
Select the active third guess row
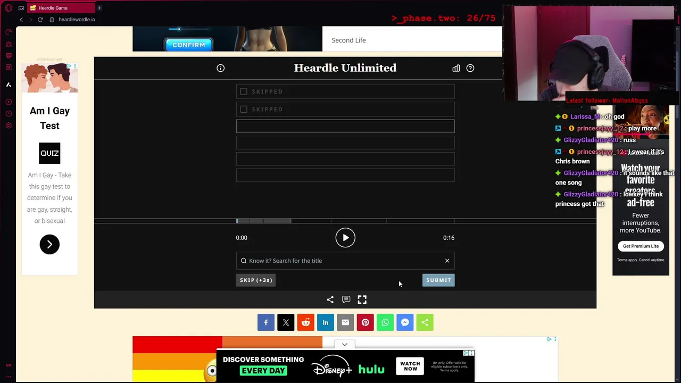pyautogui.click(x=345, y=126)
